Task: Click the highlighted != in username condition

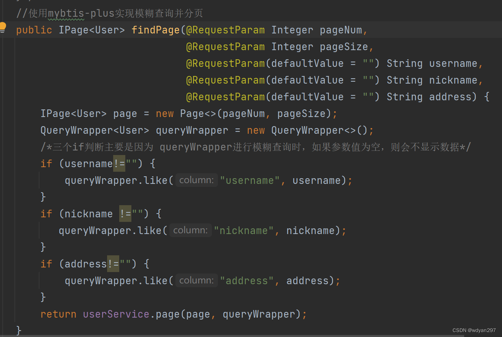Action: click(x=119, y=164)
